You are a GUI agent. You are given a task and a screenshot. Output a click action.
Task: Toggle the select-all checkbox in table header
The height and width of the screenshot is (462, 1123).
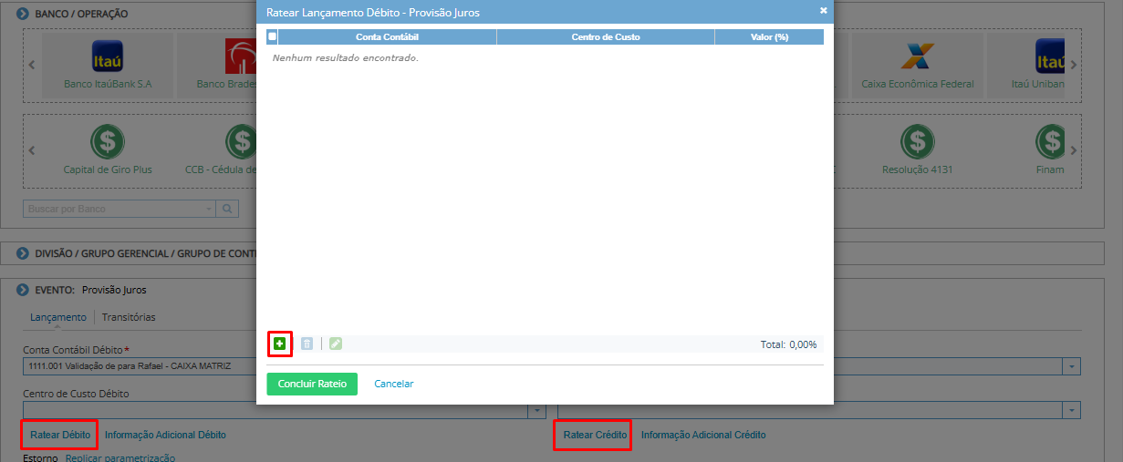click(272, 37)
